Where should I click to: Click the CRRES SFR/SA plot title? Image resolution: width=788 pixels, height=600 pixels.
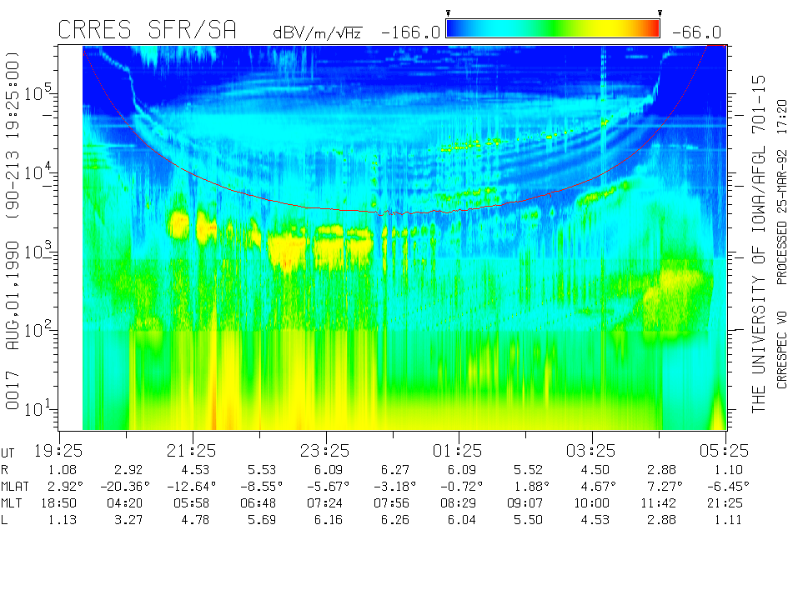(147, 30)
